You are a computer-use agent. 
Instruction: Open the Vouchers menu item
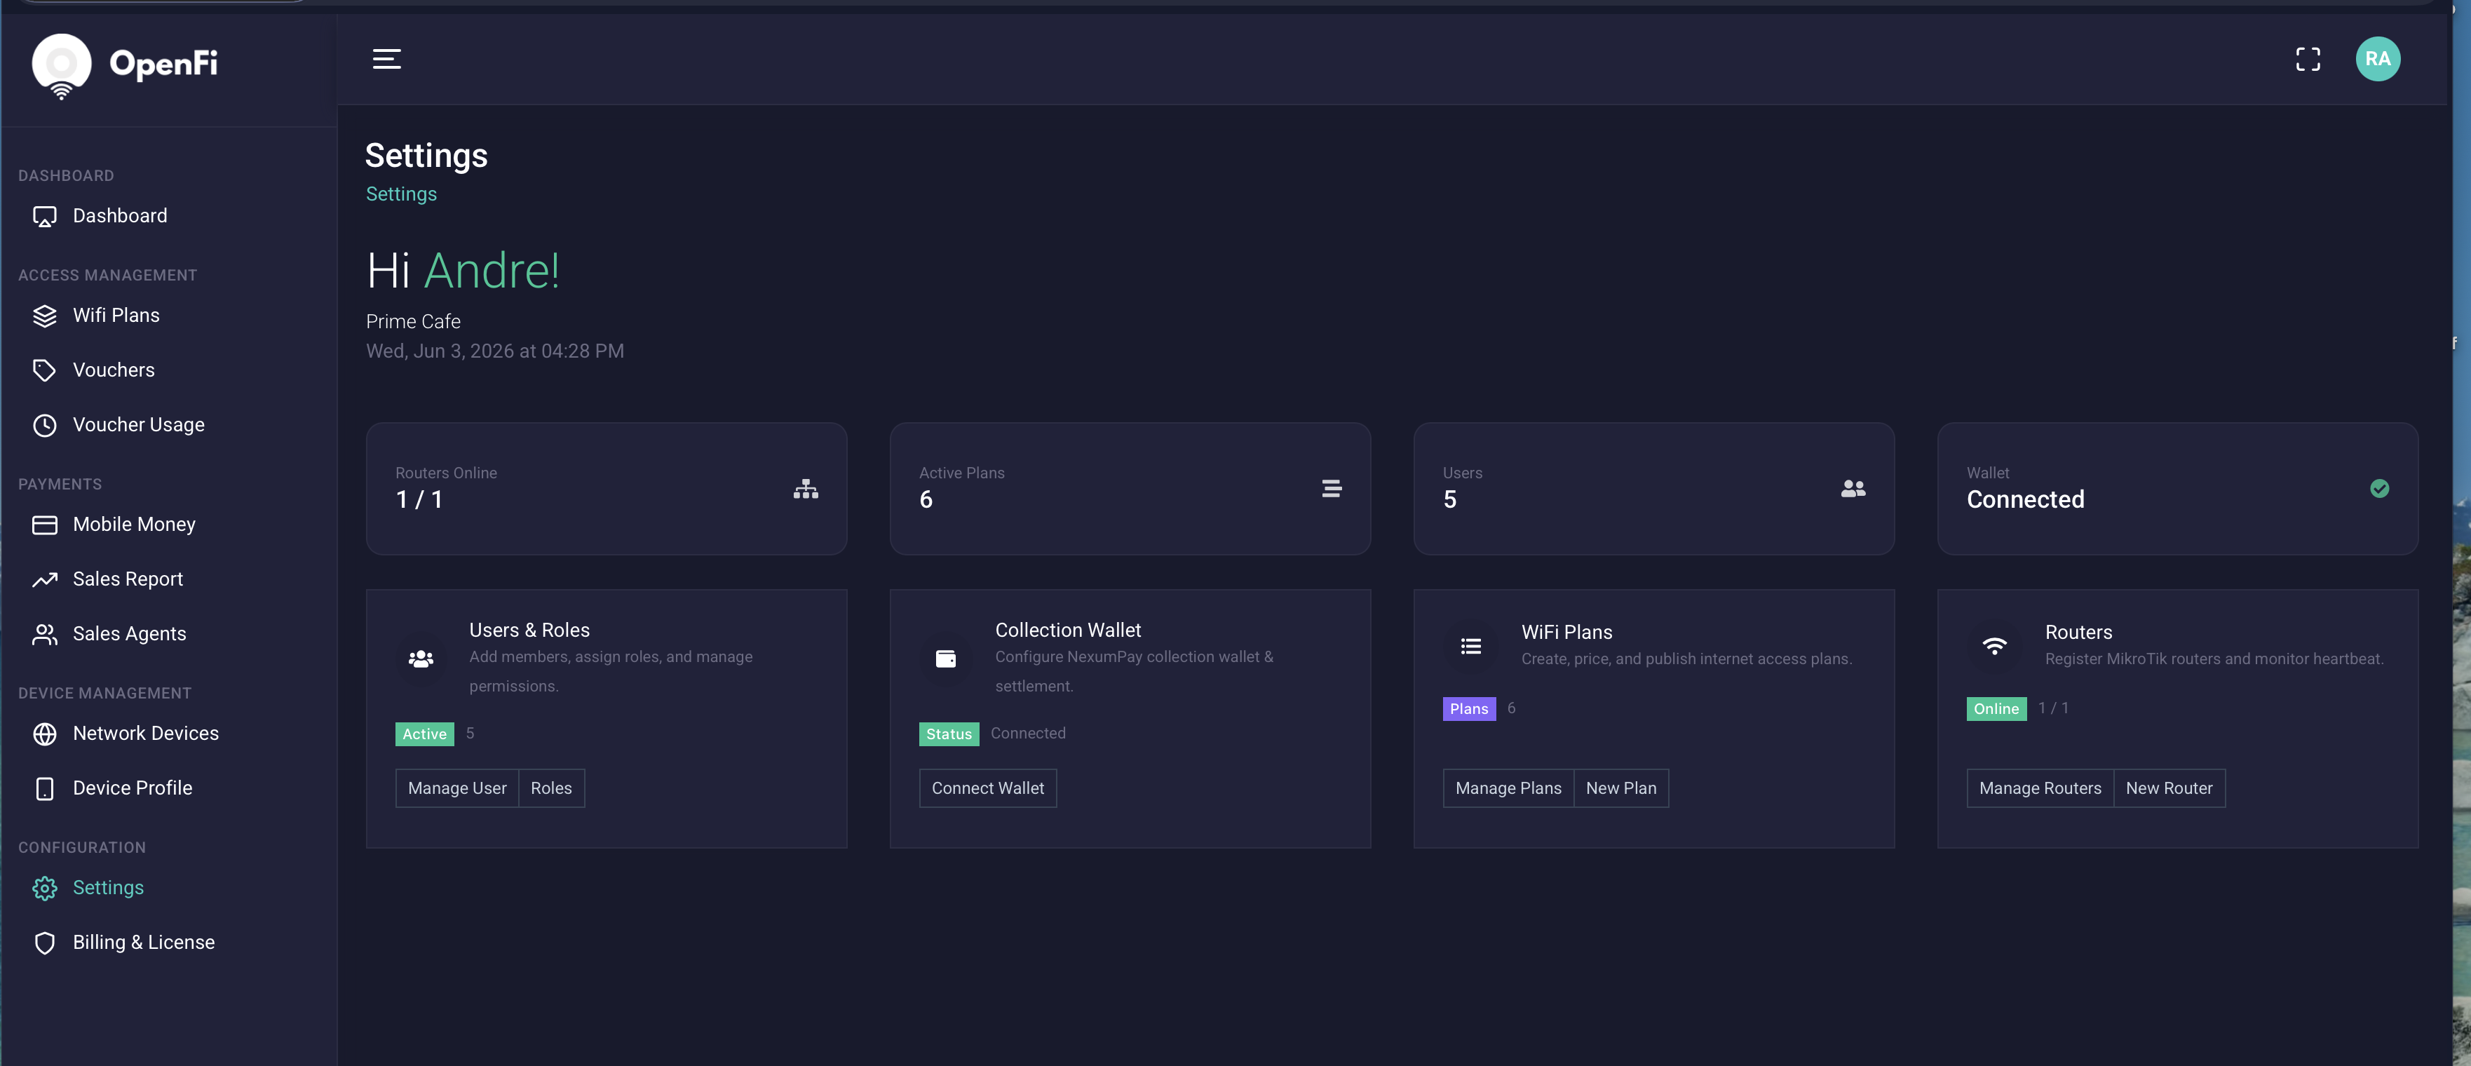click(113, 370)
